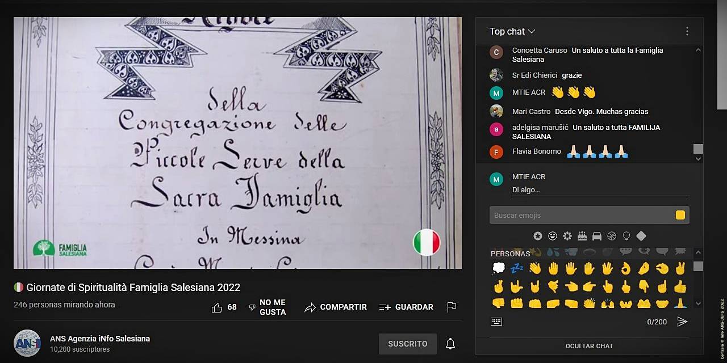Screen dimensions: 727x363
Task: Focus the 'Buscar emojis' search field
Action: 582,215
